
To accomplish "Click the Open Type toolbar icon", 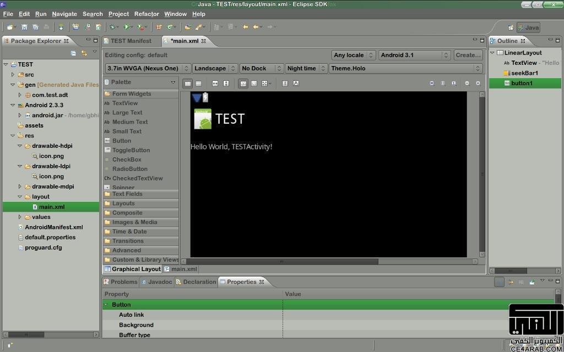I will pyautogui.click(x=187, y=27).
